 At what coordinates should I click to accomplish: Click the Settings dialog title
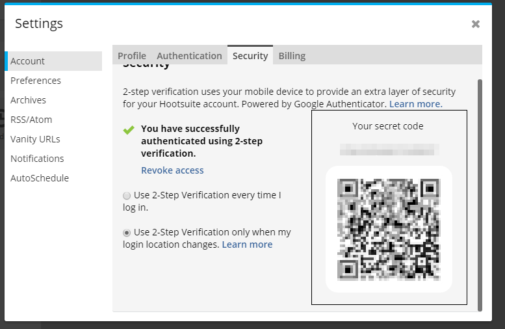[39, 24]
